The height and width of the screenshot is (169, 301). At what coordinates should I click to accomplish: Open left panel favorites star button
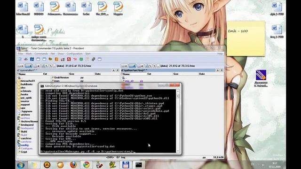[x=114, y=70]
